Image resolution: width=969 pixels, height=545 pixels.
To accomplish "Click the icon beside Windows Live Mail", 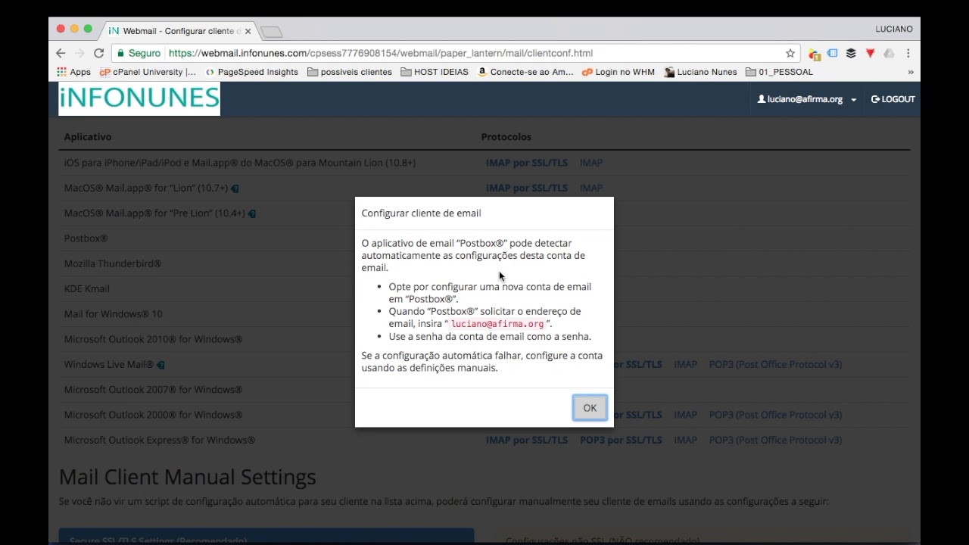I will 160,365.
